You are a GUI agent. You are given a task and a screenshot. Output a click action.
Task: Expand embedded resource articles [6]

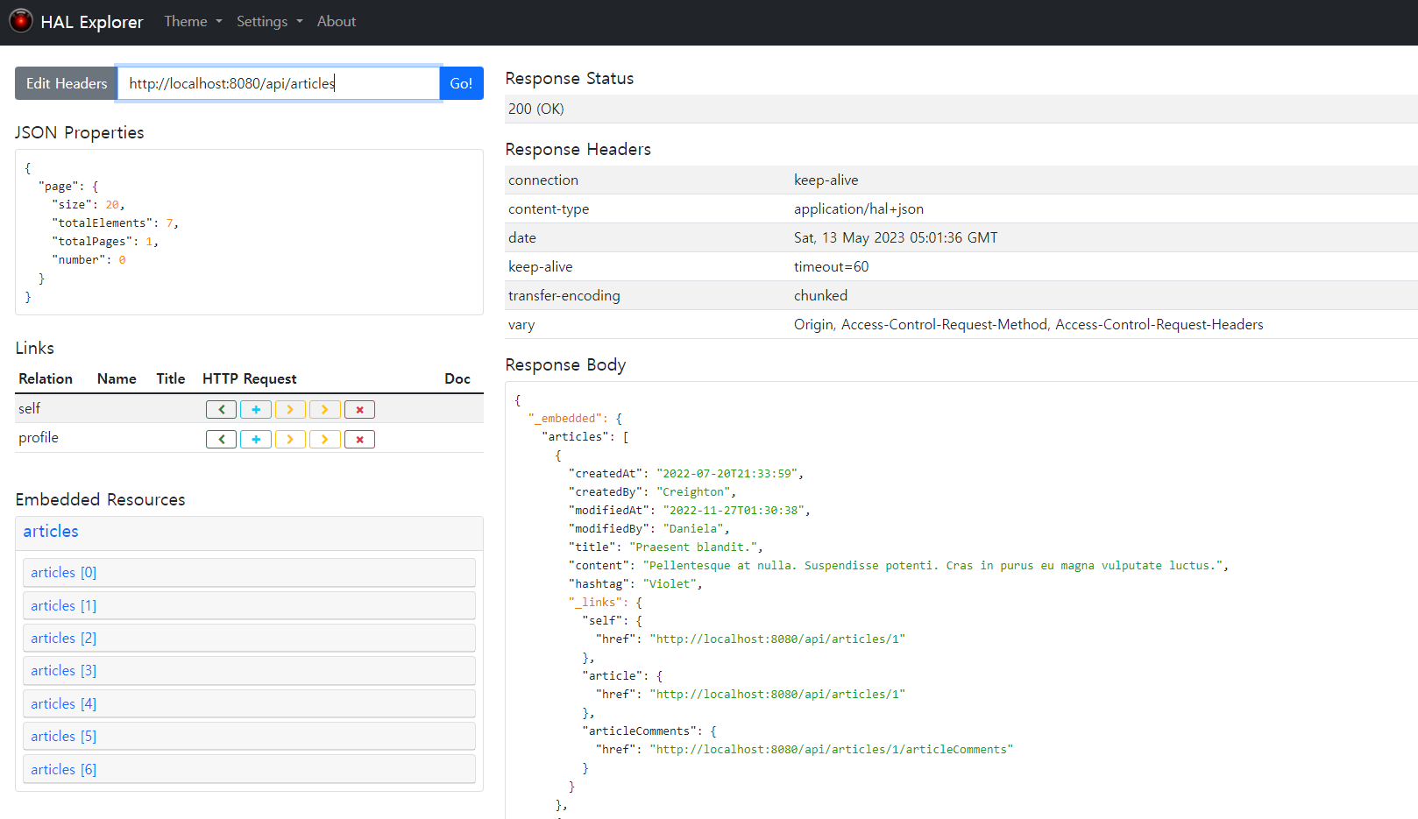point(249,769)
